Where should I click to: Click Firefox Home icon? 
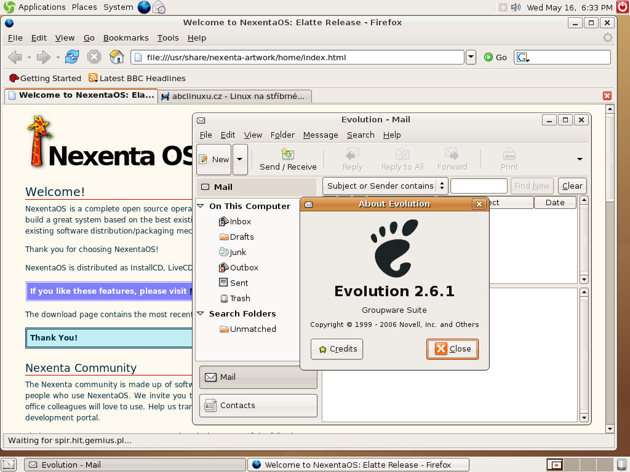(116, 57)
